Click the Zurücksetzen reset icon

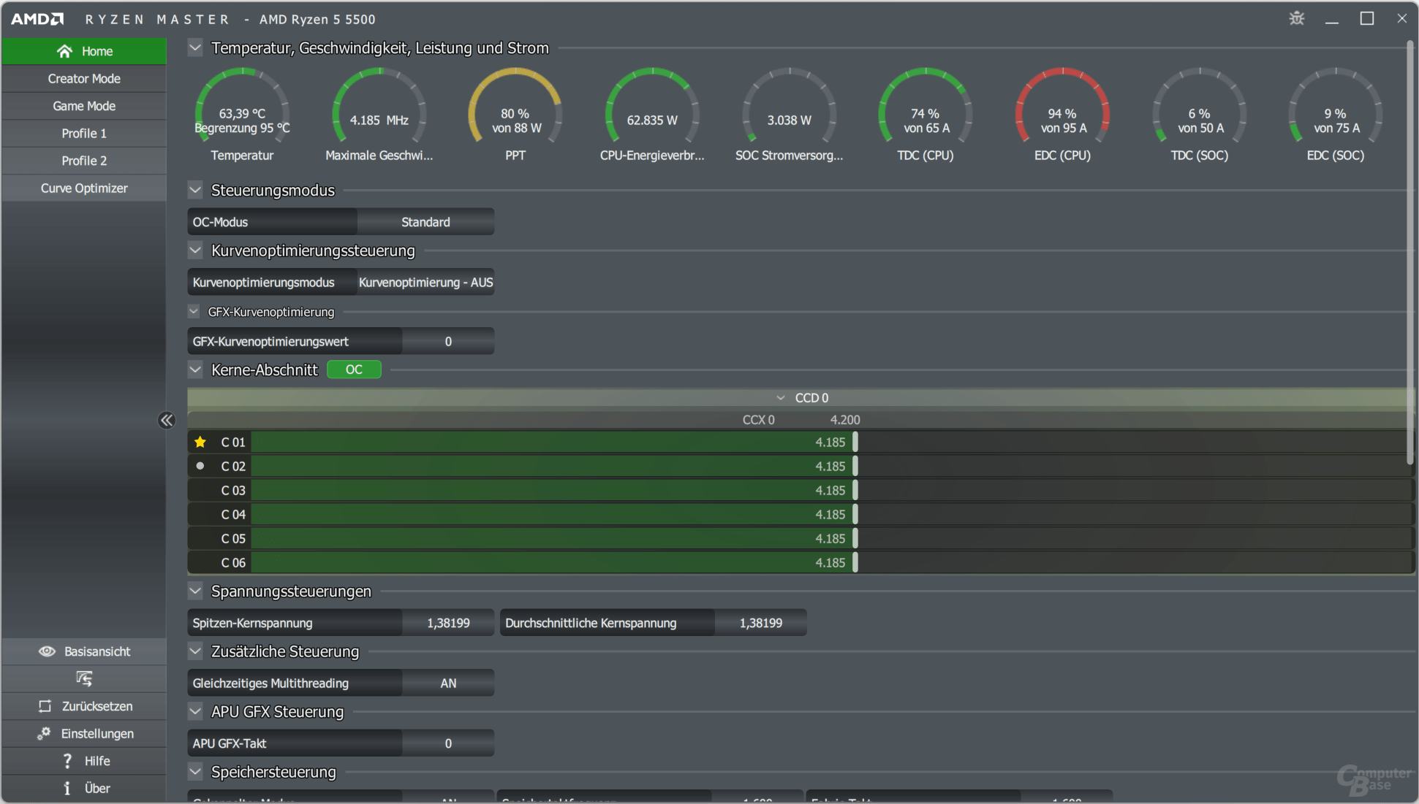[45, 706]
